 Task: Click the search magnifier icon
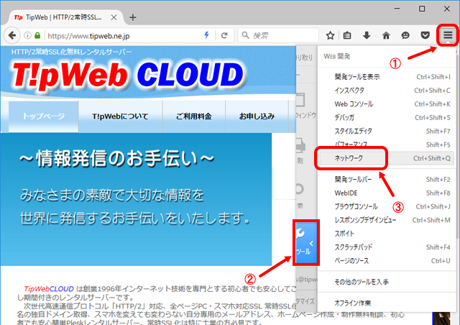coord(245,35)
